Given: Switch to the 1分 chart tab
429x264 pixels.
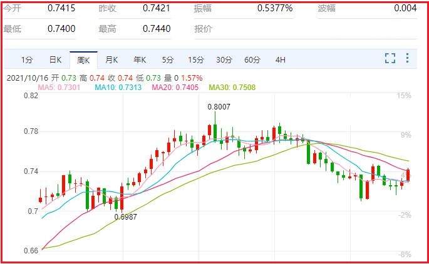Looking at the screenshot, I should pyautogui.click(x=27, y=60).
